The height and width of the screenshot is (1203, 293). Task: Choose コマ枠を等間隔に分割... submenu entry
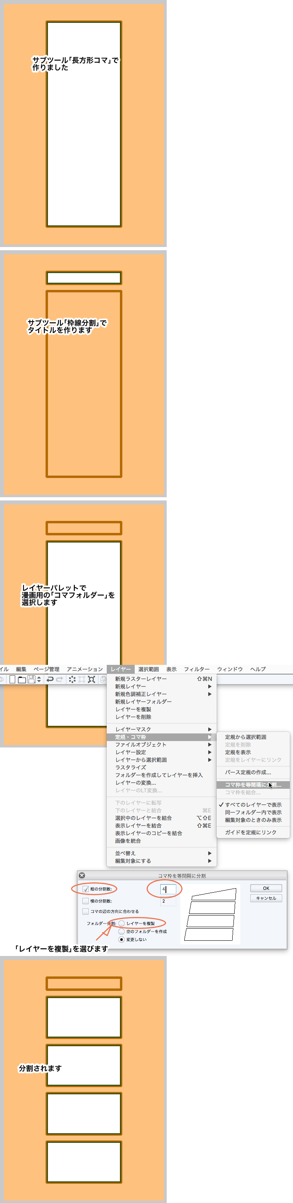pos(253,785)
